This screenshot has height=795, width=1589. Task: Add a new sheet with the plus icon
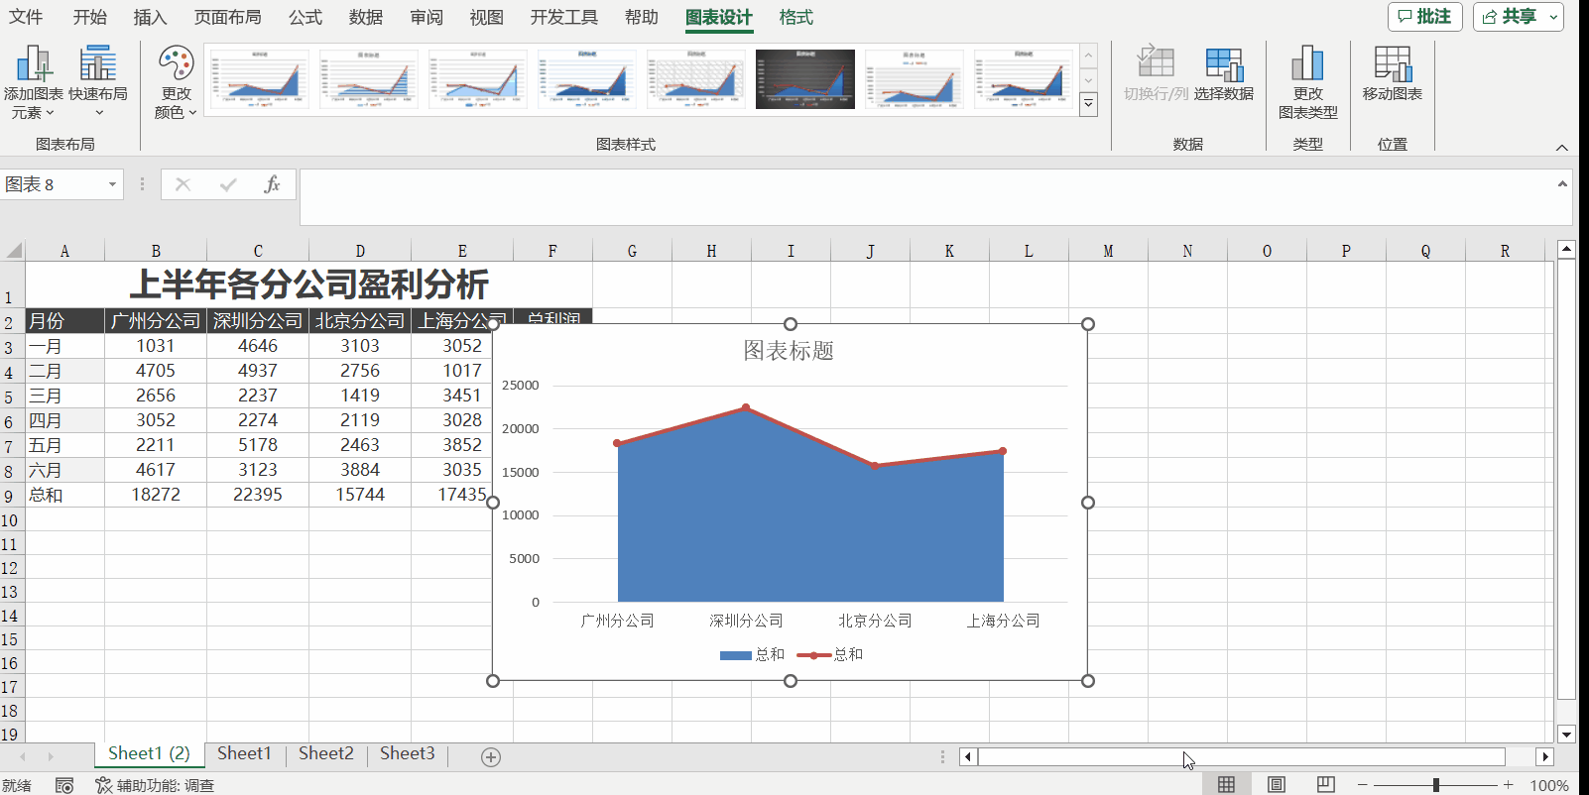pos(490,757)
